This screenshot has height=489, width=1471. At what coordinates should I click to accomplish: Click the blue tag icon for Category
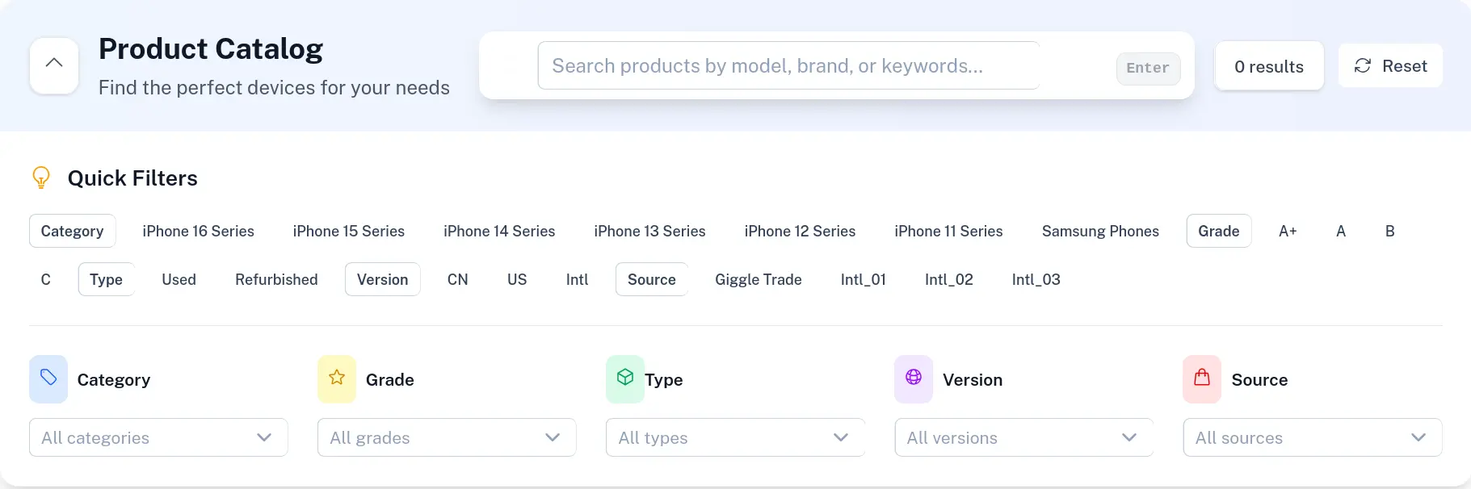click(x=48, y=379)
